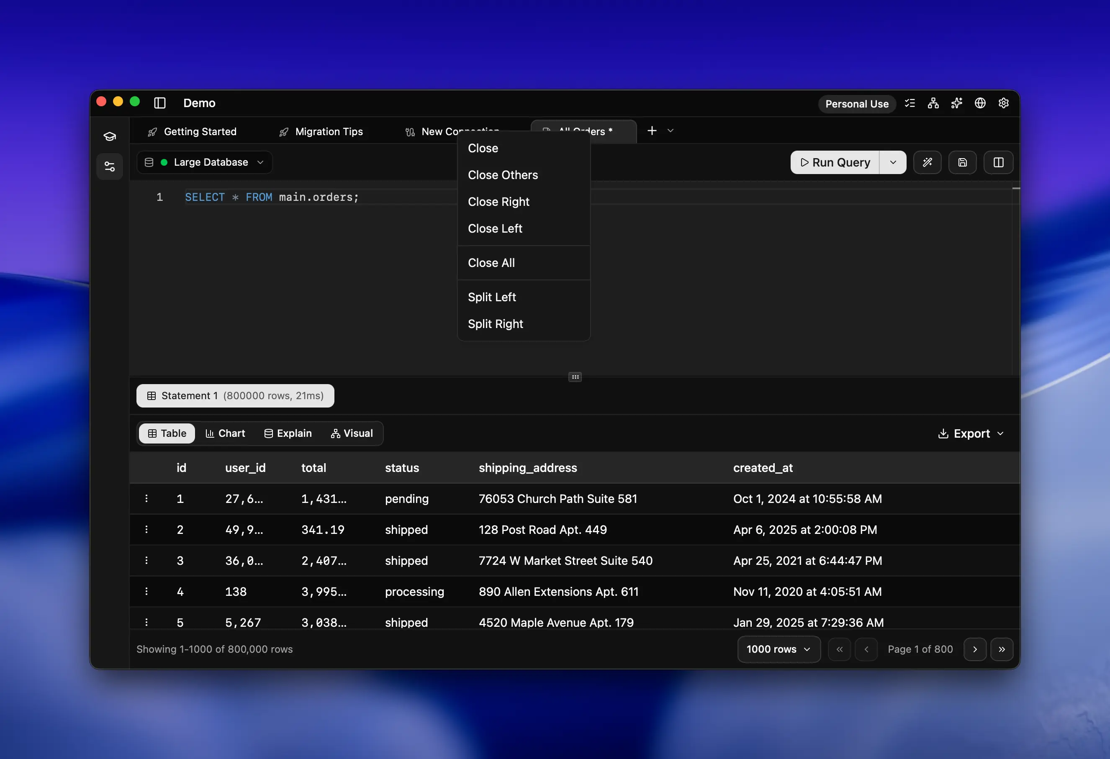The height and width of the screenshot is (759, 1110).
Task: Open the checklist tasks icon
Action: pos(910,103)
